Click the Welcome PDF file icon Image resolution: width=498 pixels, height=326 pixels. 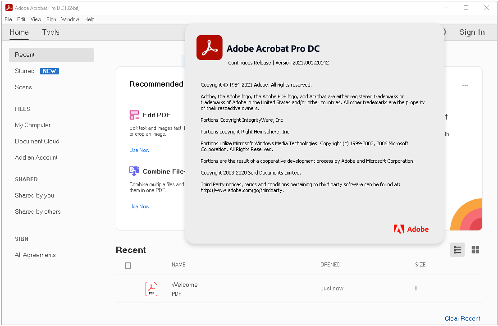[151, 289]
